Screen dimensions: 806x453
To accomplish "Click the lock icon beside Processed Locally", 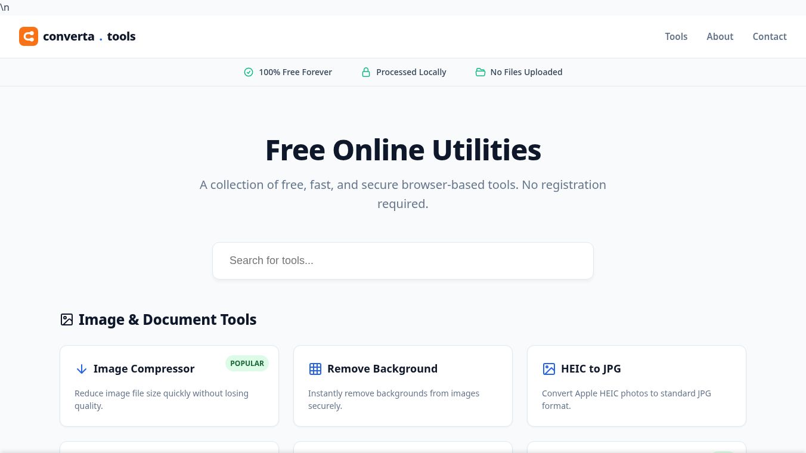I will click(x=366, y=72).
